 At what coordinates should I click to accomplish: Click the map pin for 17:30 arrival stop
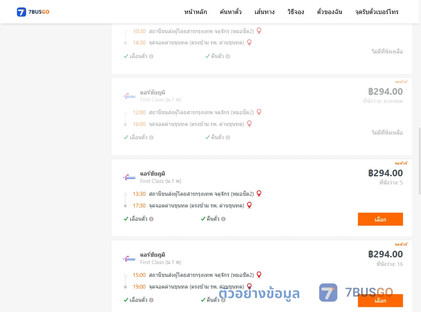coord(249,205)
